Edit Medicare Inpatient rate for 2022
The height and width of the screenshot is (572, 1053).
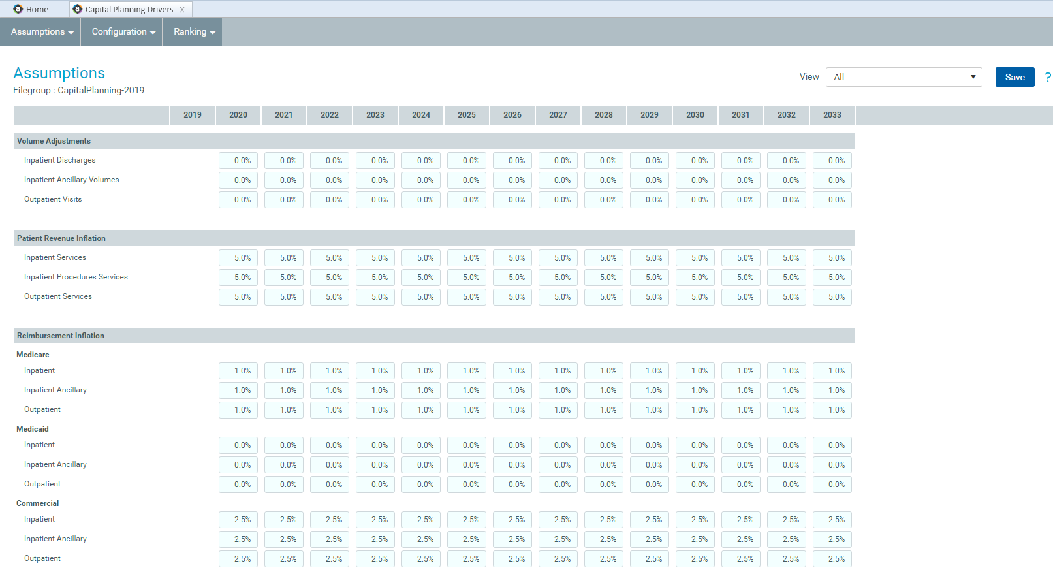point(330,371)
